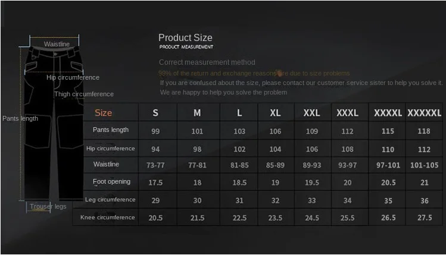446x255 pixels.
Task: Select the S size column header
Action: [155, 113]
